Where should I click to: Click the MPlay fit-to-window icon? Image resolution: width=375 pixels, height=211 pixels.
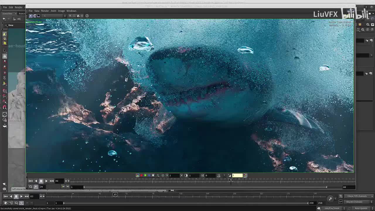click(x=82, y=16)
